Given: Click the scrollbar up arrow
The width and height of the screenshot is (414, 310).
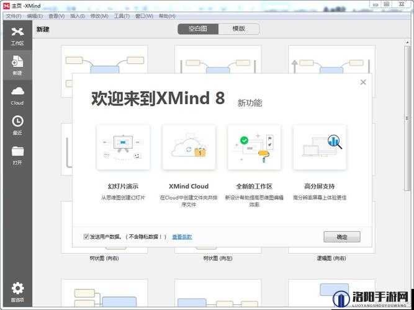Looking at the screenshot, I should [x=407, y=42].
